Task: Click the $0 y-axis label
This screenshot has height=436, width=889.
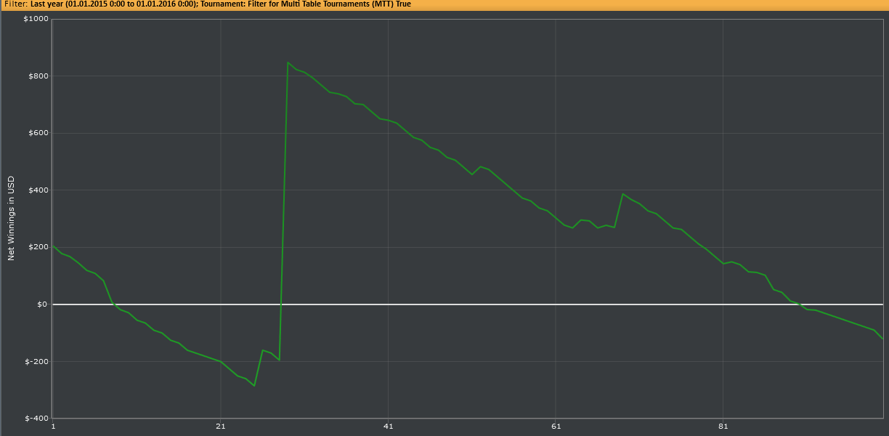Action: (x=43, y=304)
